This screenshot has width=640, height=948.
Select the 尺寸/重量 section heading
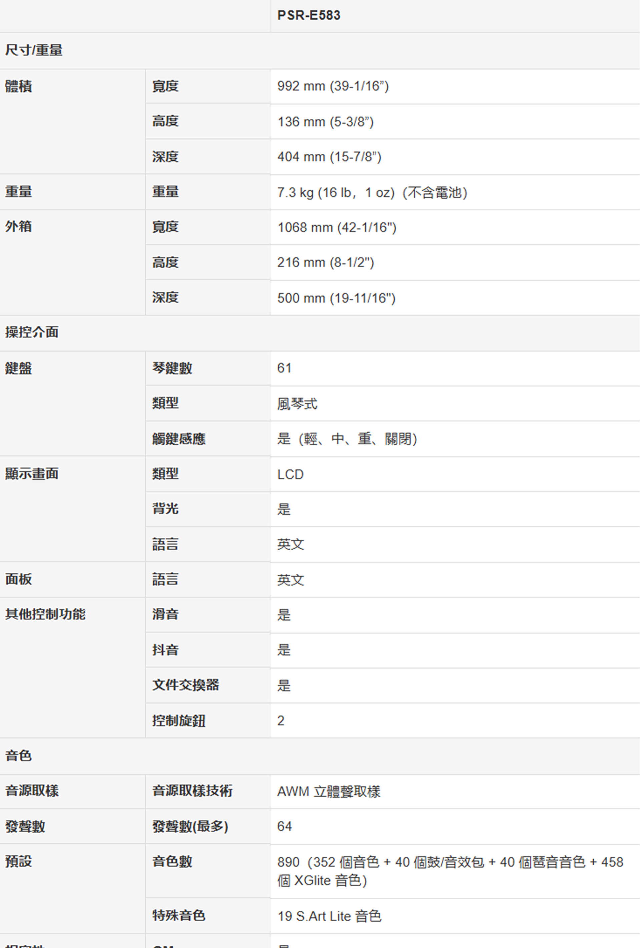[x=33, y=50]
